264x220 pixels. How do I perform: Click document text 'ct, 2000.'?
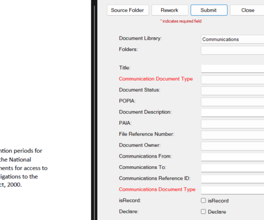pos(11,185)
